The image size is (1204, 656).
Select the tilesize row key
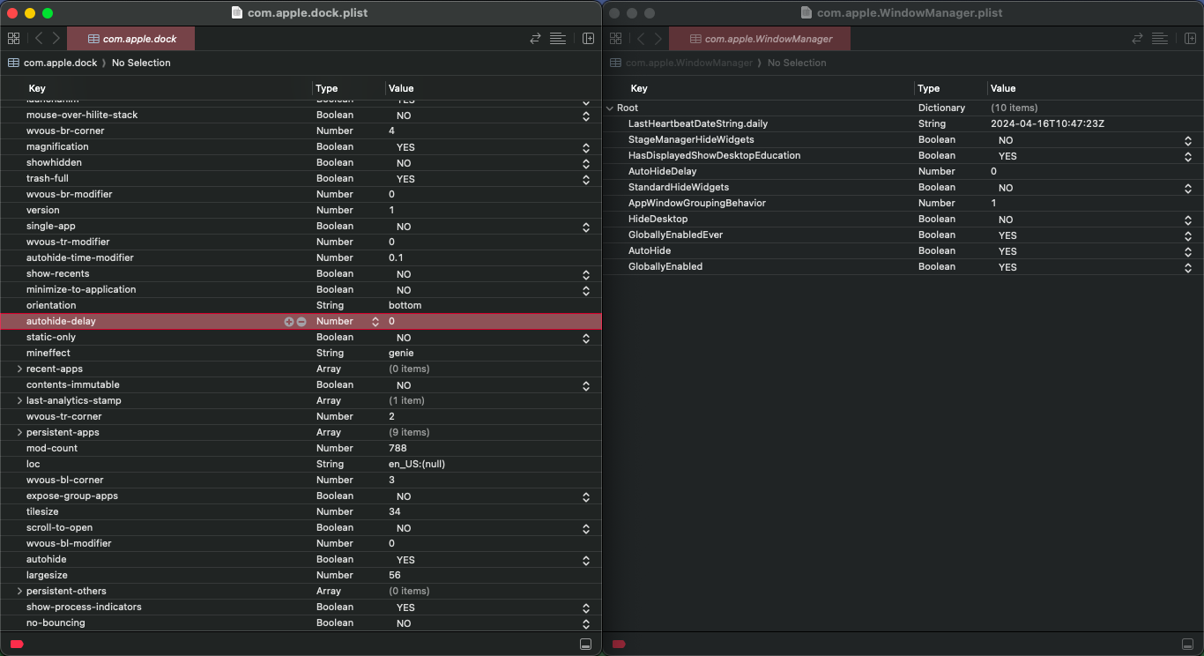pos(41,511)
